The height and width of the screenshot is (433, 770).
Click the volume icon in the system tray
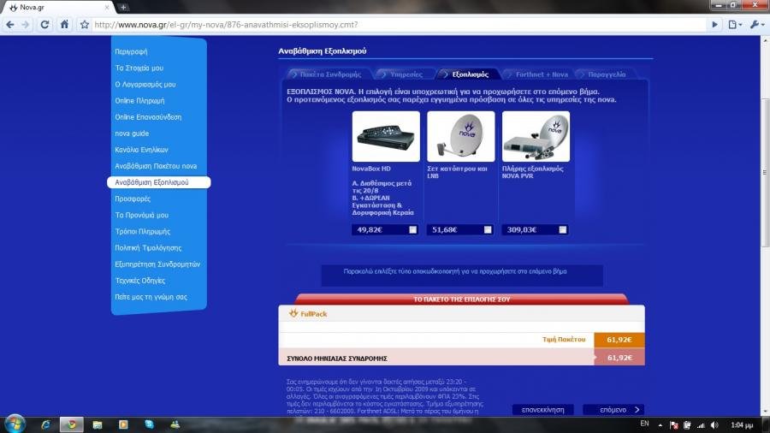[x=702, y=424]
